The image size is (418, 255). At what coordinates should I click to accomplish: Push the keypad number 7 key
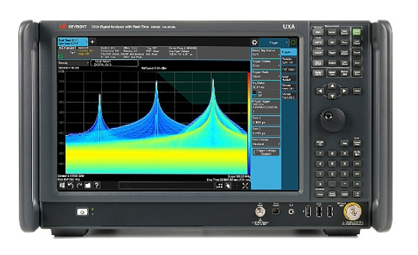click(x=320, y=153)
